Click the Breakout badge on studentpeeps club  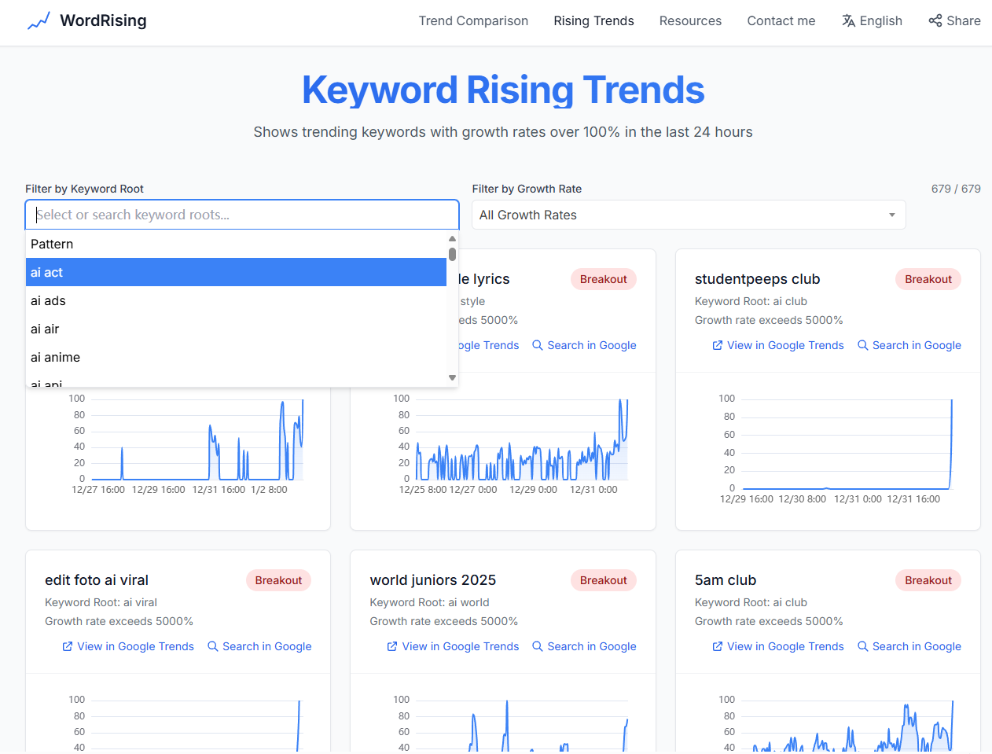click(x=928, y=279)
